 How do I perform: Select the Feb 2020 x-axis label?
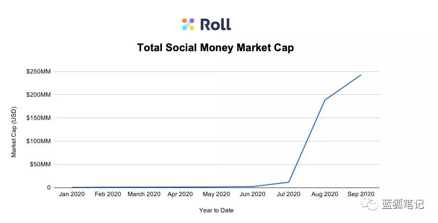(108, 194)
